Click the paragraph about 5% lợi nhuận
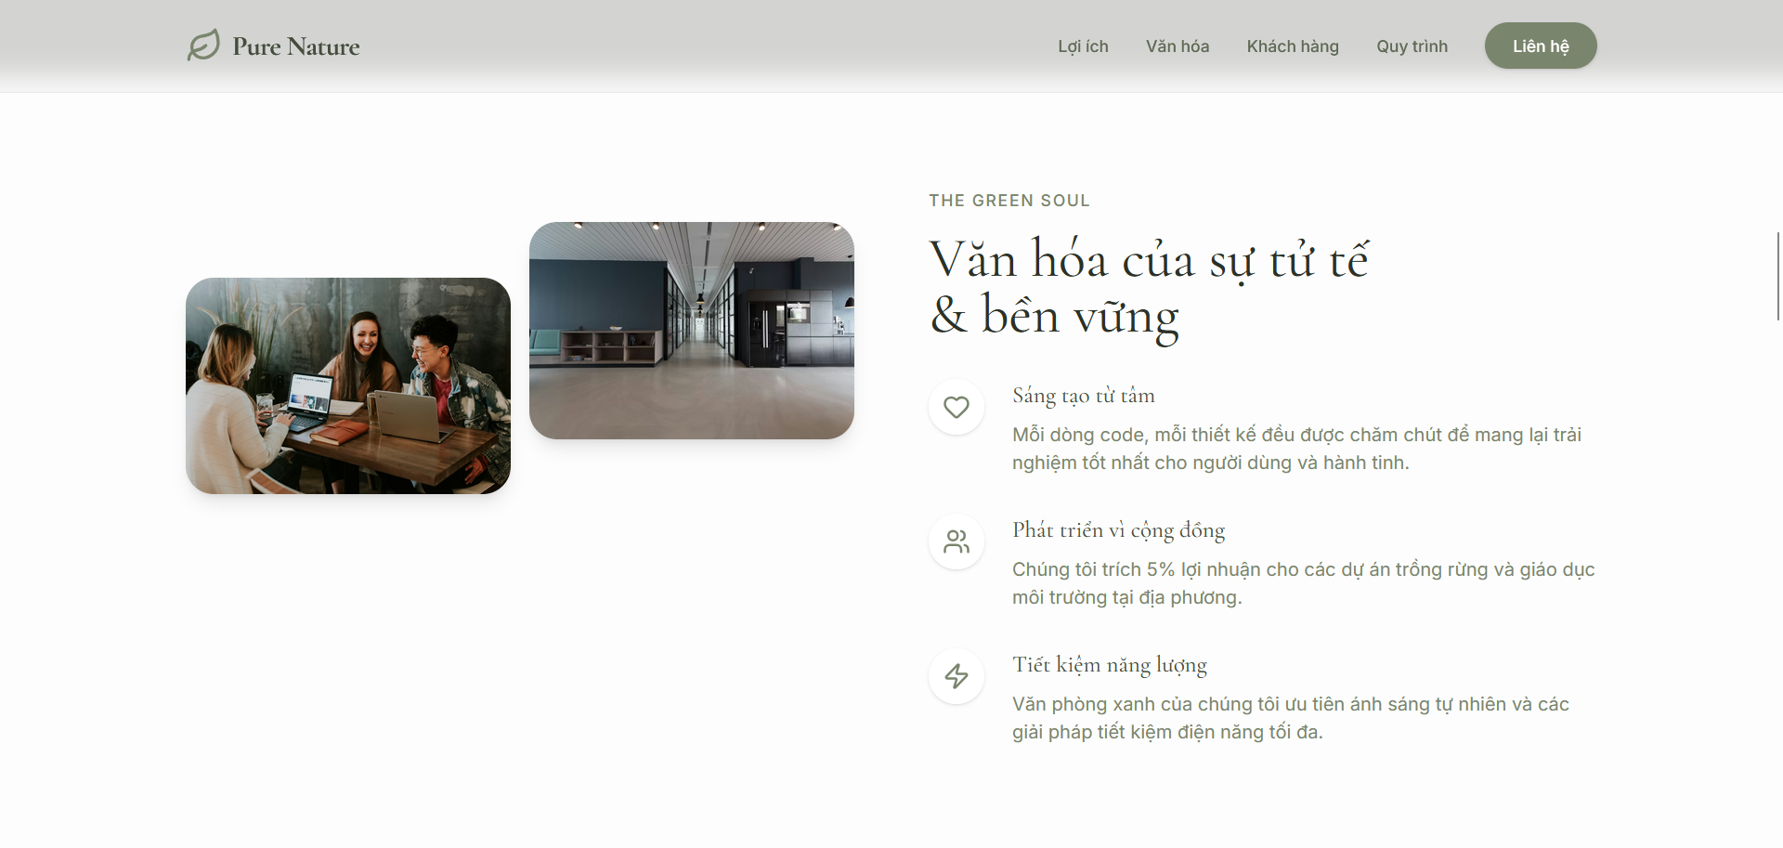 point(1302,583)
